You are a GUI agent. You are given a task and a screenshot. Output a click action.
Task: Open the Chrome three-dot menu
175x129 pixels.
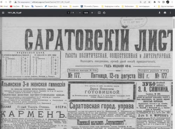point(172,2)
